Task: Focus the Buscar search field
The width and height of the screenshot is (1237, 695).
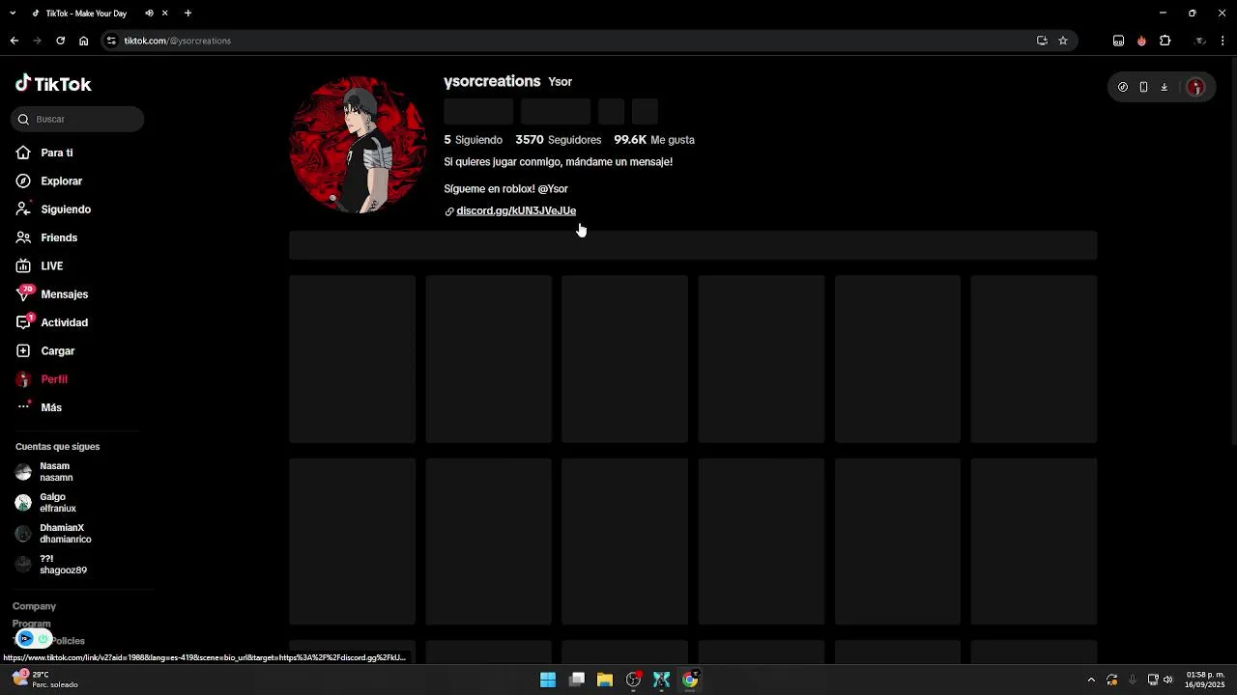Action: (77, 119)
